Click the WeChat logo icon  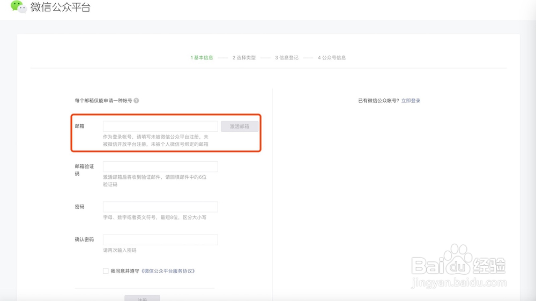(x=18, y=7)
